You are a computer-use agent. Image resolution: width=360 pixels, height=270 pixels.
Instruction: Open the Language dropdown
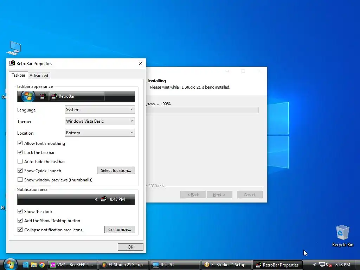(x=99, y=110)
